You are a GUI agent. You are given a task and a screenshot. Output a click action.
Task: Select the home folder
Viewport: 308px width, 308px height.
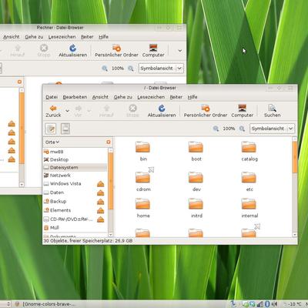coord(143,208)
